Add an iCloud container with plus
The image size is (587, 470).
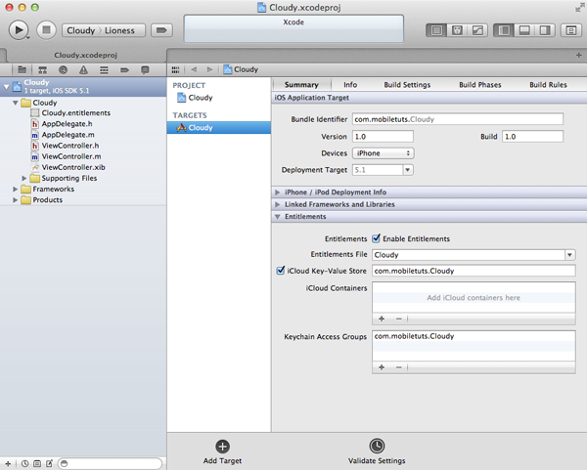tap(382, 319)
